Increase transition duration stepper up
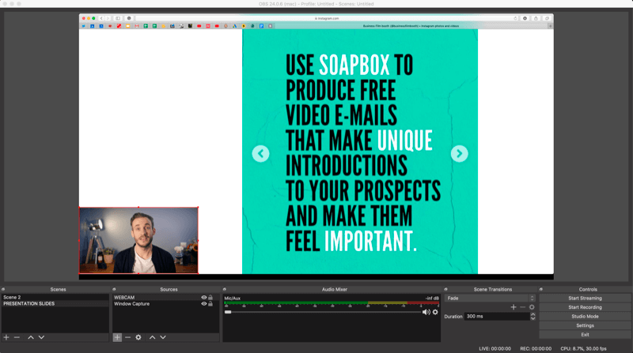 click(533, 314)
